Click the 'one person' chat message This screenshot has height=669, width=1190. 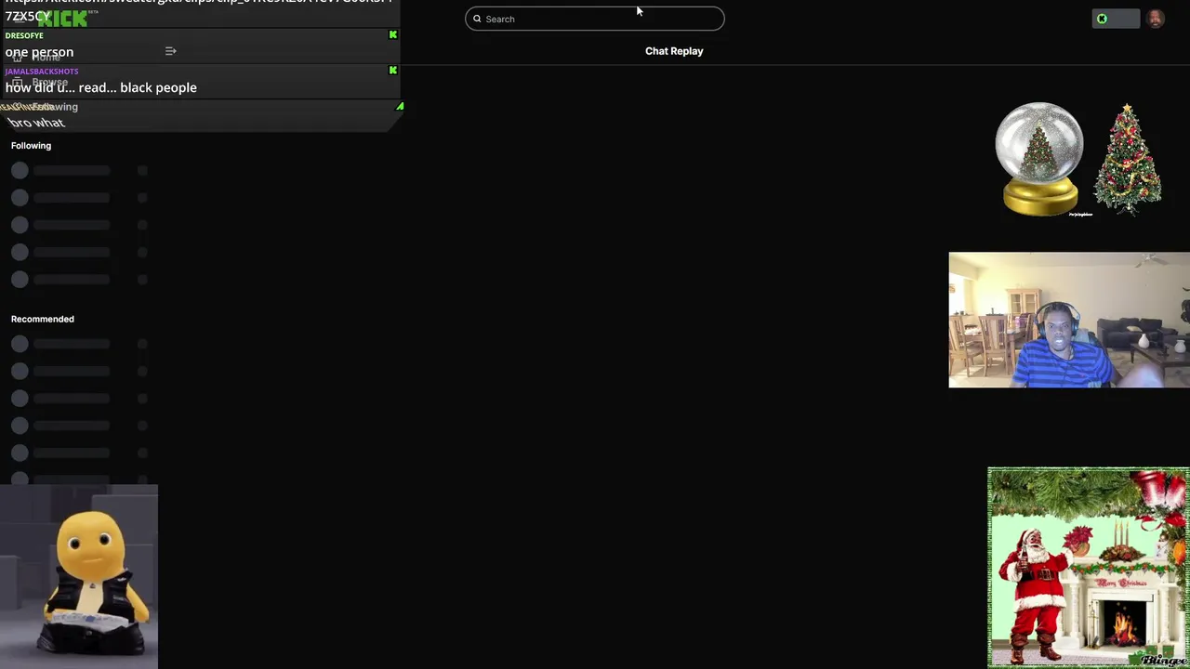pos(39,52)
